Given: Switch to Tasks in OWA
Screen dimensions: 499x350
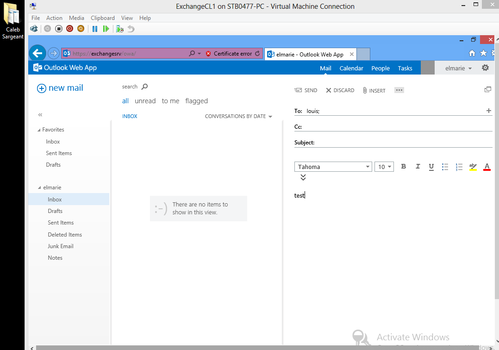Looking at the screenshot, I should [405, 68].
